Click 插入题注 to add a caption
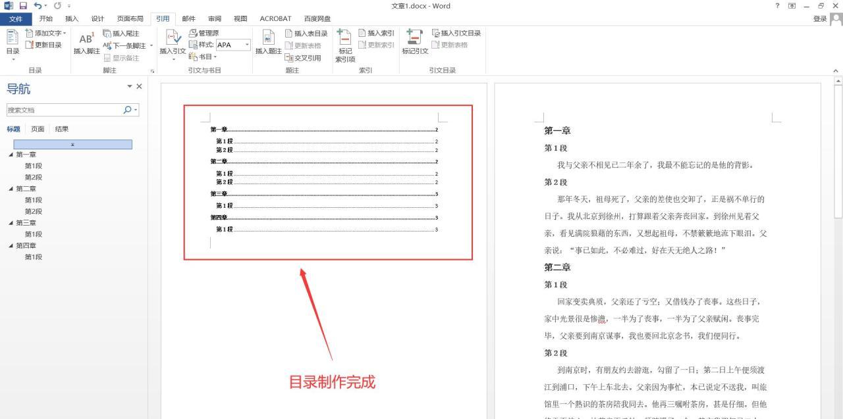Image resolution: width=843 pixels, height=419 pixels. pyautogui.click(x=268, y=43)
